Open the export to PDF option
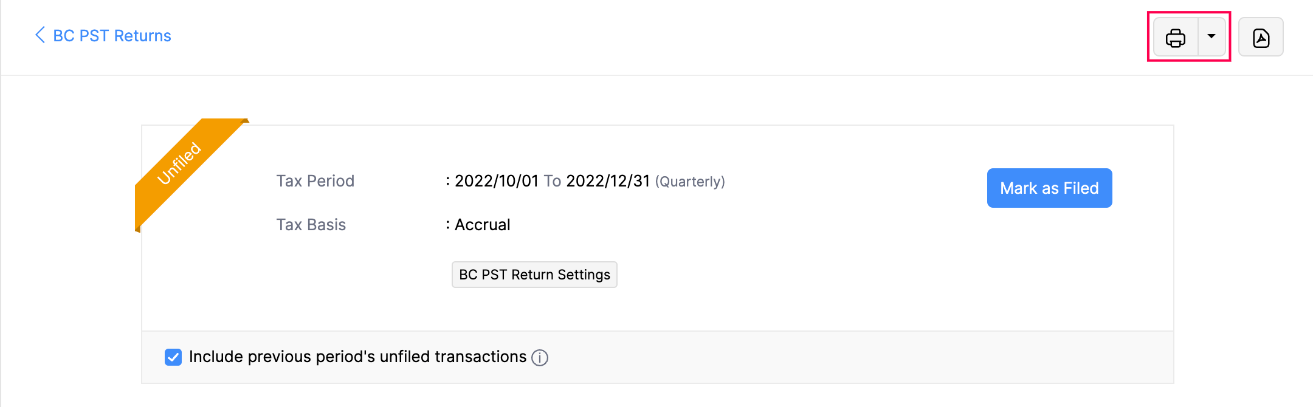This screenshot has width=1313, height=407. point(1261,37)
